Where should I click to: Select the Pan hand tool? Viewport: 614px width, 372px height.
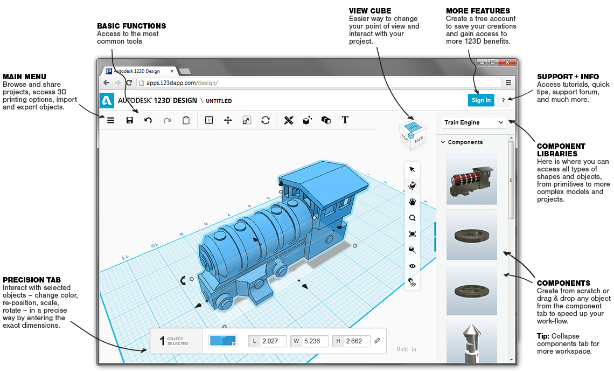click(413, 202)
